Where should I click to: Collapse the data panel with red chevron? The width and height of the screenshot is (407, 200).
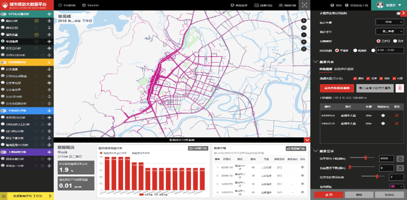pyautogui.click(x=307, y=140)
